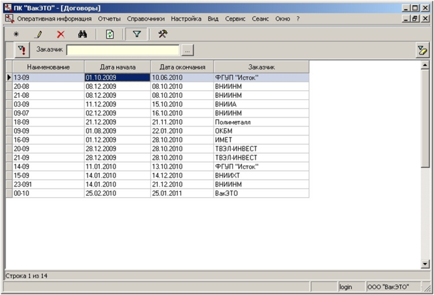Screen dimensions: 434x295
Task: Click the ВНИИХТ customer cell
Action: pyautogui.click(x=261, y=175)
